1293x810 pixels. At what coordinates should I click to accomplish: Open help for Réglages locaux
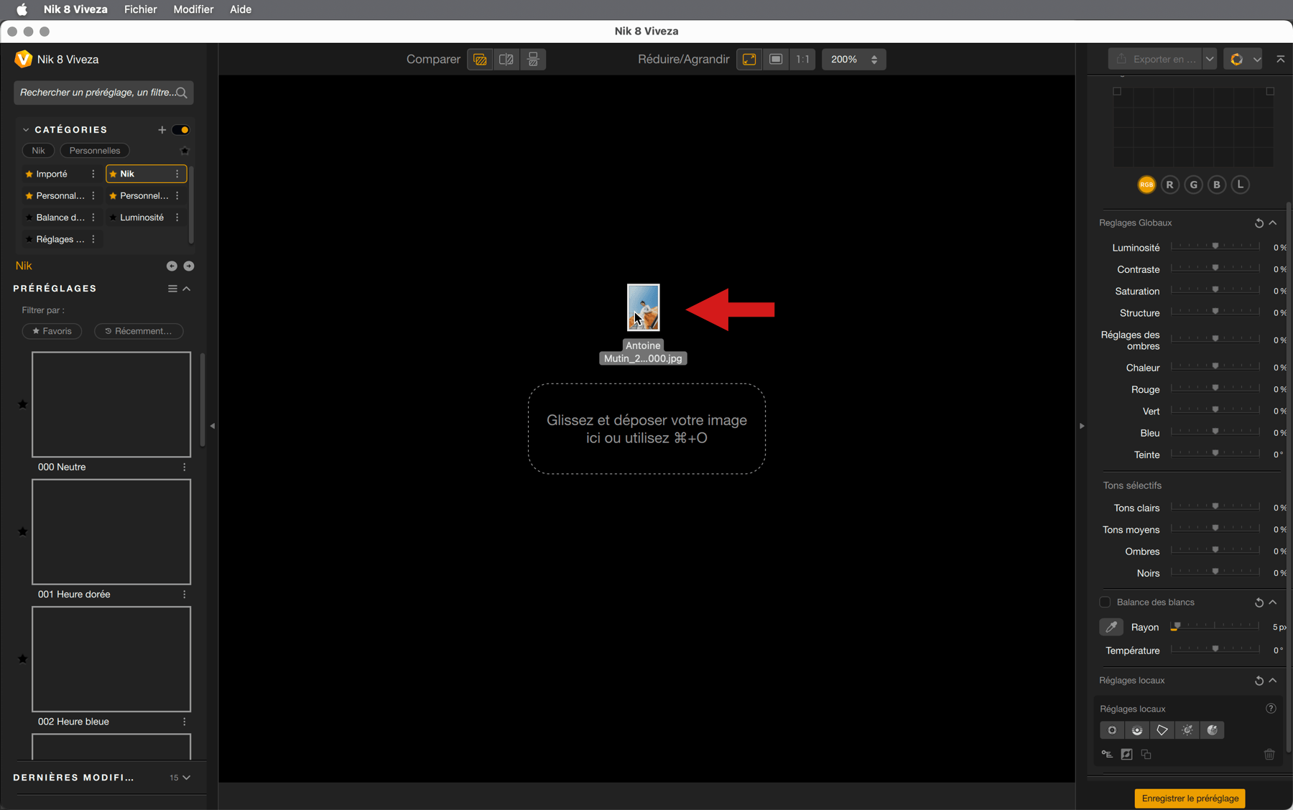coord(1271,709)
